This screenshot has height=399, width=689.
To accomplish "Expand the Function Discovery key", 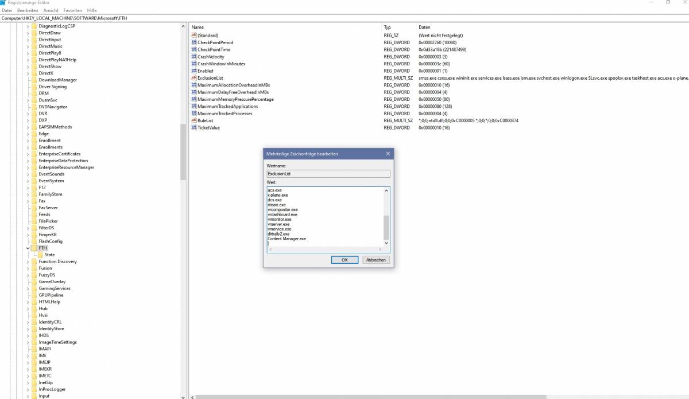I will (28, 262).
